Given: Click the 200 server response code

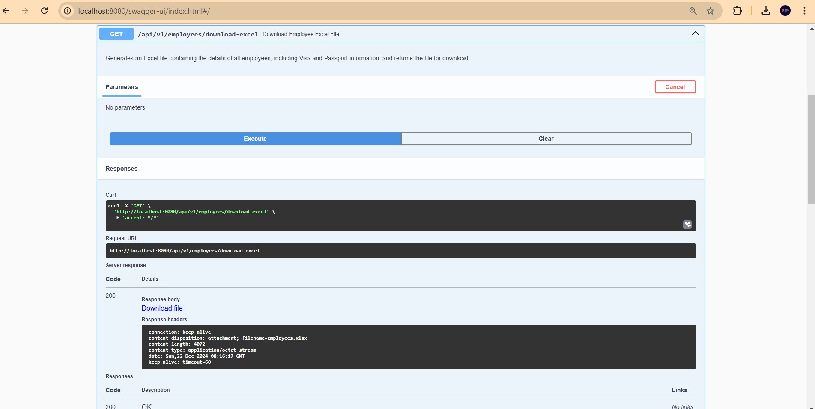Looking at the screenshot, I should click(110, 296).
